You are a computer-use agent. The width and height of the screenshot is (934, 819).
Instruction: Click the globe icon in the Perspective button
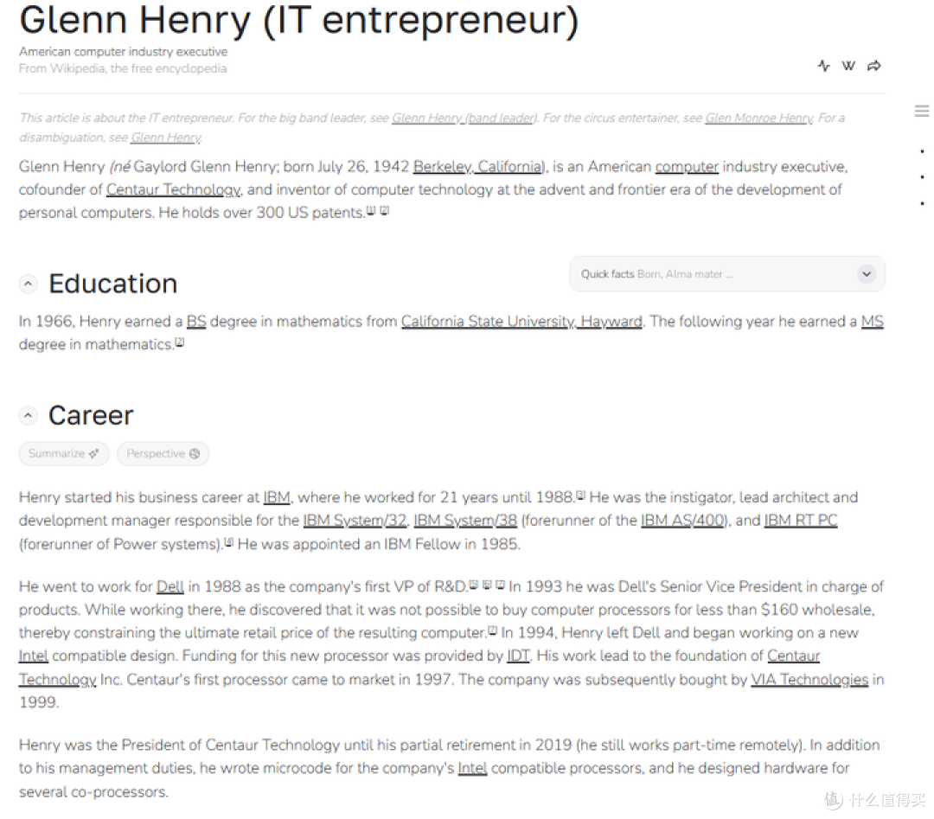pos(195,453)
